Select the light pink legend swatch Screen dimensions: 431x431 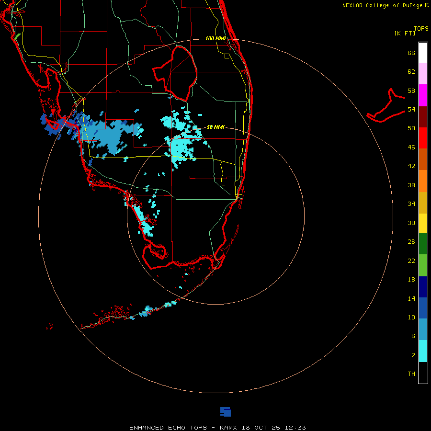pos(423,74)
